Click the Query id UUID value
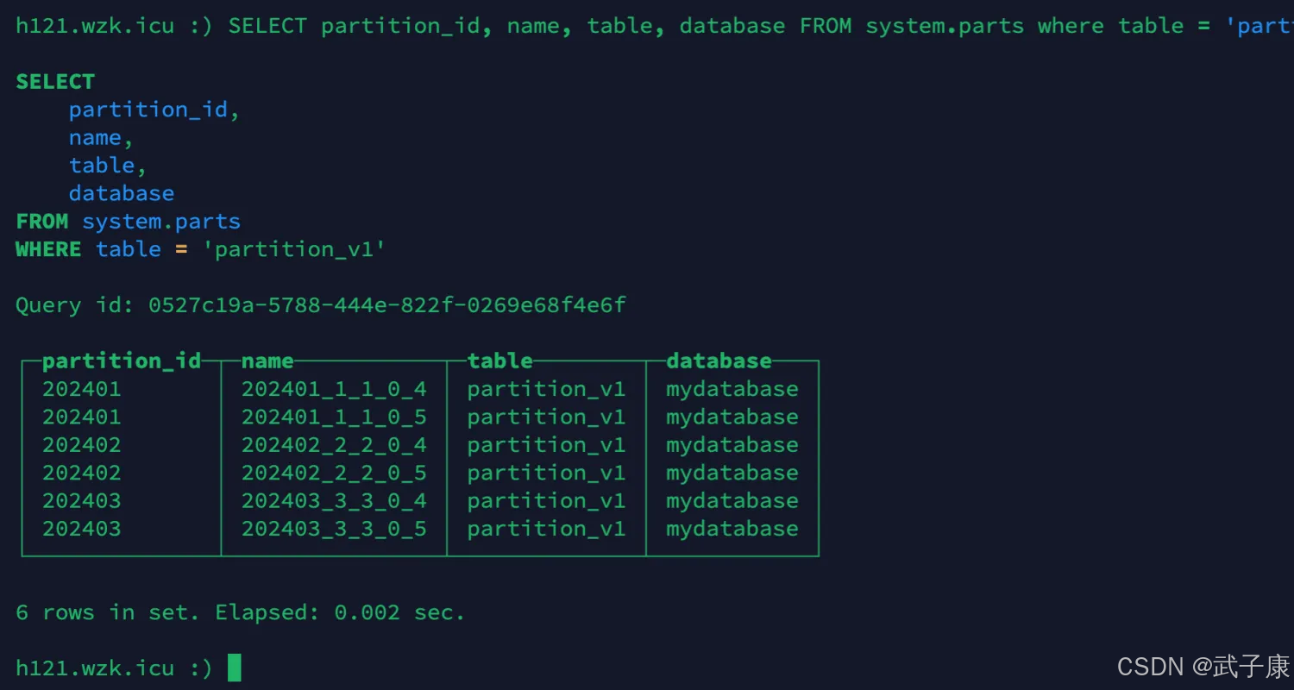The image size is (1294, 690). pyautogui.click(x=387, y=305)
